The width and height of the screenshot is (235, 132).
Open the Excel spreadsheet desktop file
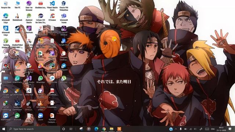[x=41, y=56]
